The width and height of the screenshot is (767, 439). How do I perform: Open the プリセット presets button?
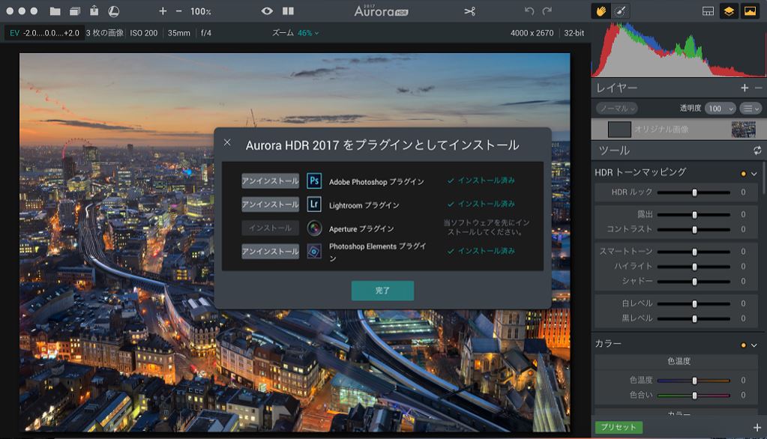(619, 427)
